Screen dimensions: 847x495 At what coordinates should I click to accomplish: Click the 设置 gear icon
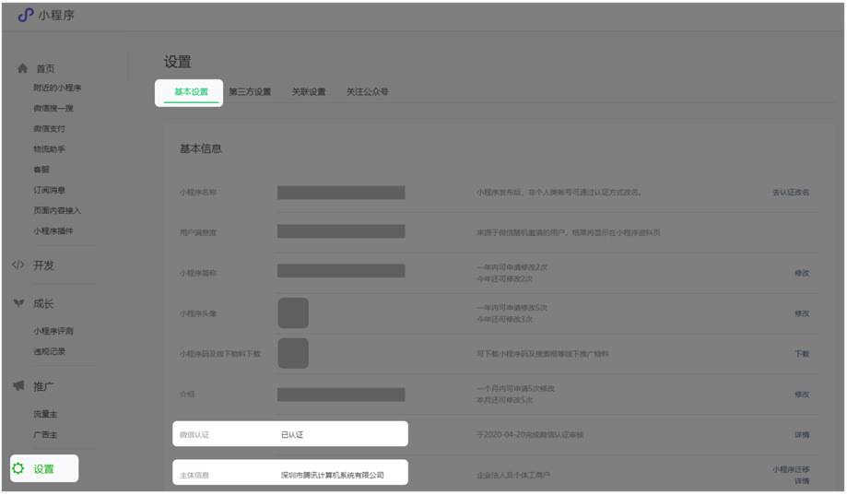(18, 469)
